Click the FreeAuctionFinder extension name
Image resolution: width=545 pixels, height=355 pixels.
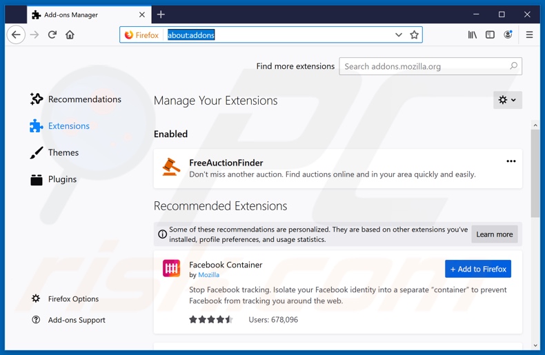tap(226, 163)
